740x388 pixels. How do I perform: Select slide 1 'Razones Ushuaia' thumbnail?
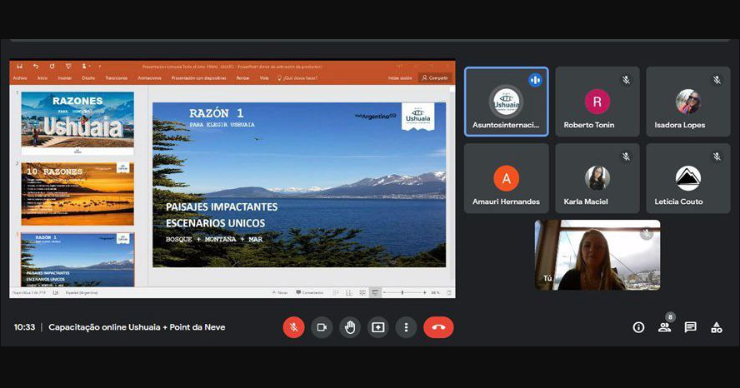[x=77, y=123]
